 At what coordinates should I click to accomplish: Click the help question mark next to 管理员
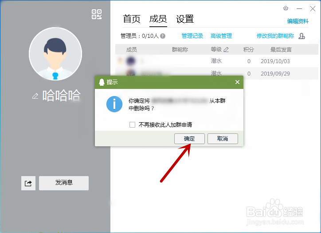point(163,36)
